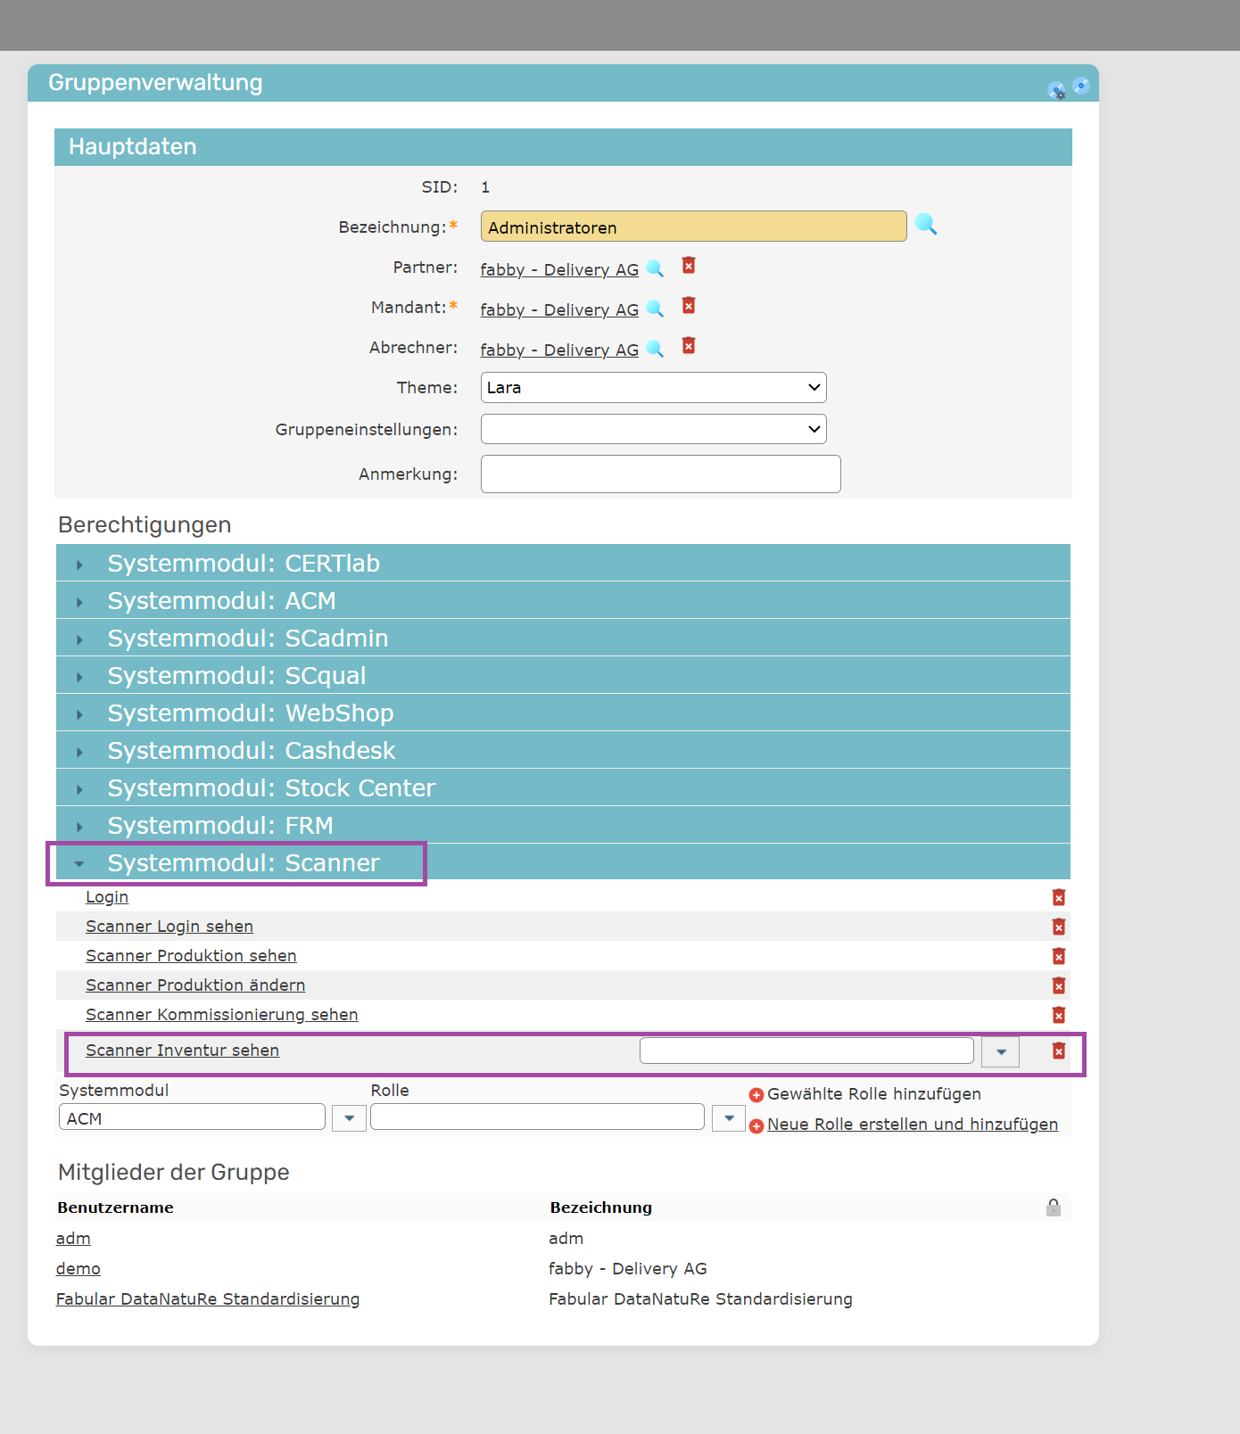Delete the Scanner Inventur sehen permission

1058,1051
